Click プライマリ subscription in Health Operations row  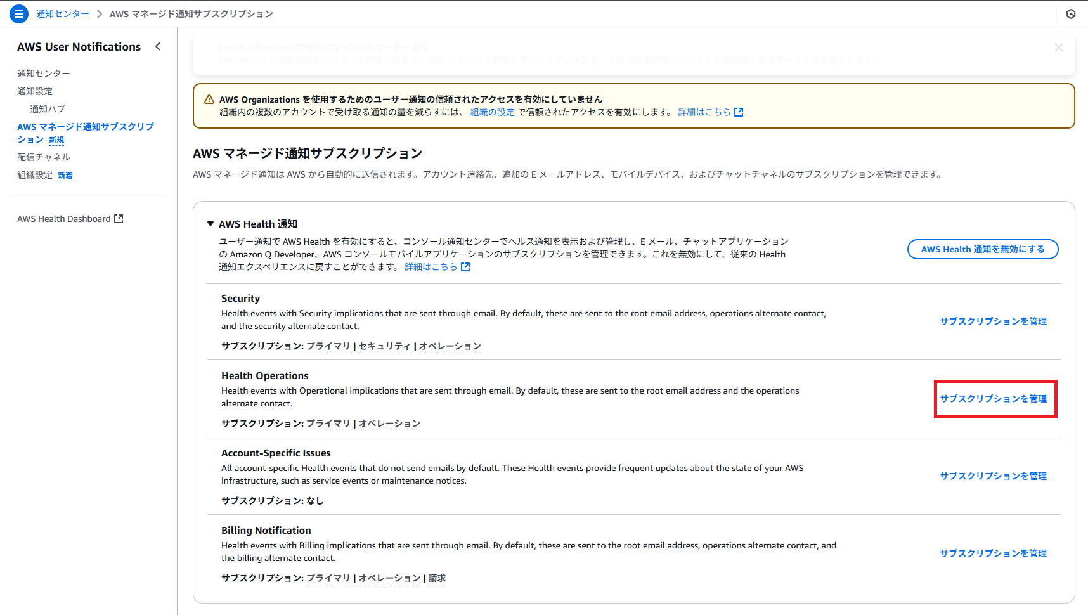pyautogui.click(x=328, y=424)
